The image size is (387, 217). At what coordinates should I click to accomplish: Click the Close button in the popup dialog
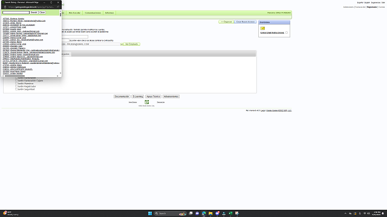(42, 12)
